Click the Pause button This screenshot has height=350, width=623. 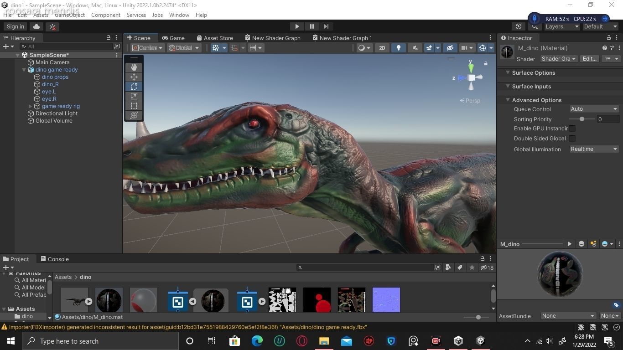click(x=312, y=26)
